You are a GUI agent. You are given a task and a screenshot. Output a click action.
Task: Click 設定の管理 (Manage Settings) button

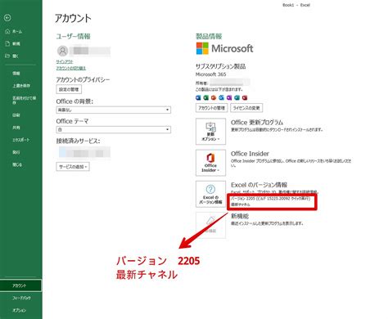[x=69, y=89]
